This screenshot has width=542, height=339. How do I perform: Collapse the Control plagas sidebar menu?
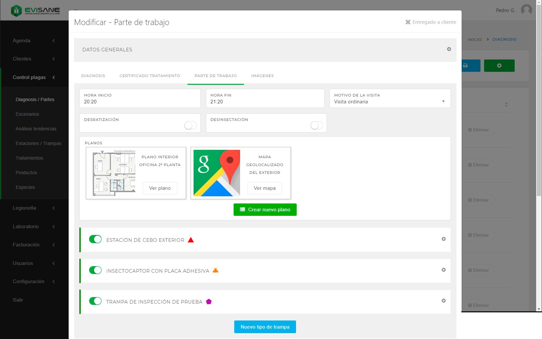pos(34,77)
